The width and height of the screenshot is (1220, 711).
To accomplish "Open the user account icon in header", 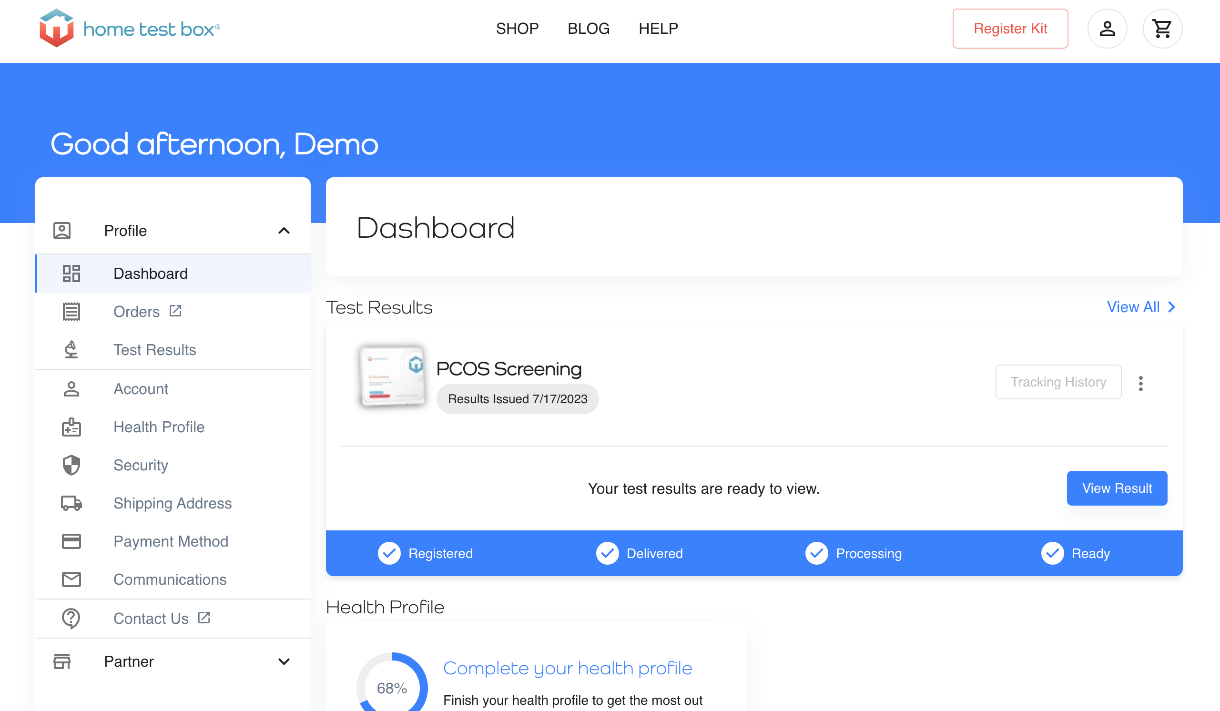I will click(1107, 29).
